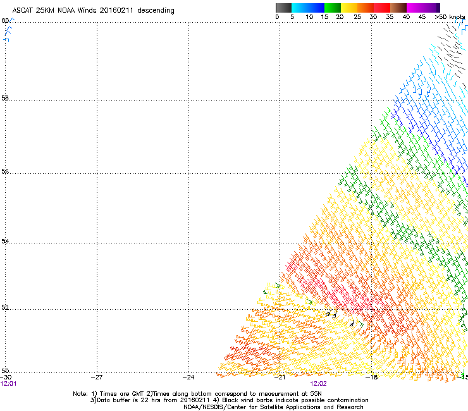Screen dimensions: 468x411
Task: Click the '>50 knots' legend label
Action: click(450, 17)
